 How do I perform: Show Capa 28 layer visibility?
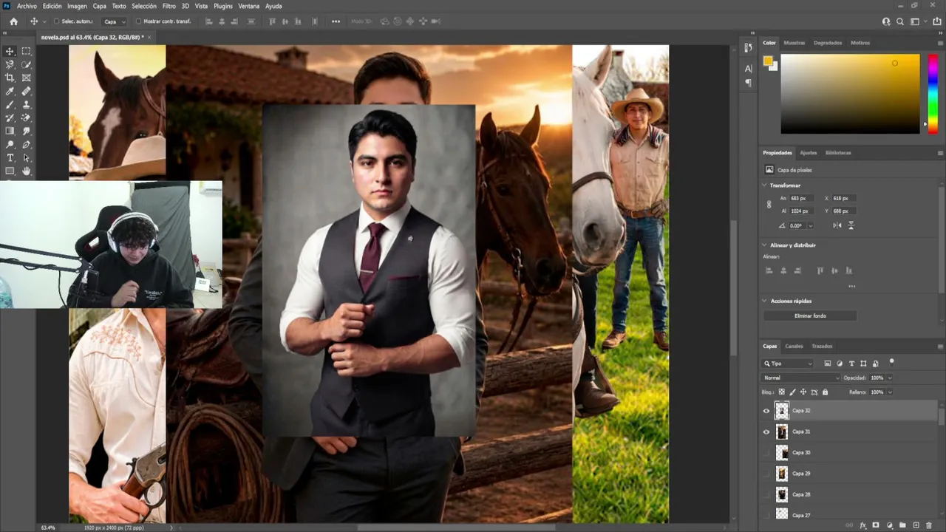click(766, 494)
